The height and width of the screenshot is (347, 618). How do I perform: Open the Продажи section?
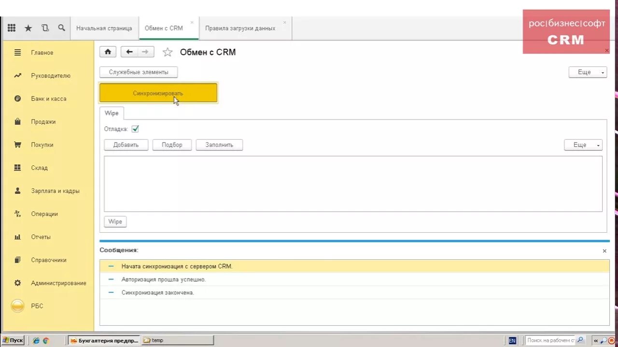coord(43,122)
